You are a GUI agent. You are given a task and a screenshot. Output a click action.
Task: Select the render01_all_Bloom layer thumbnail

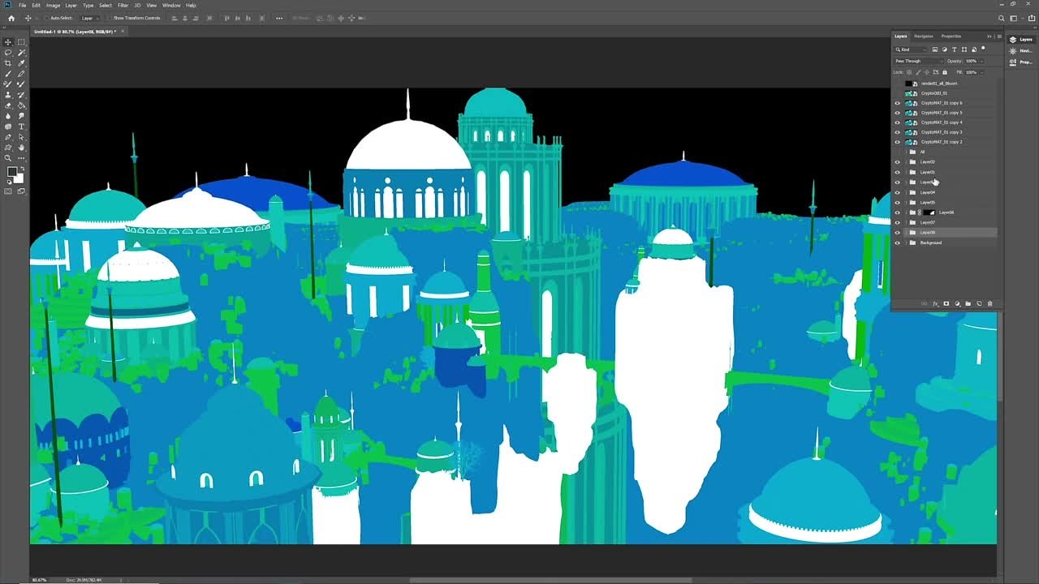[x=908, y=84]
